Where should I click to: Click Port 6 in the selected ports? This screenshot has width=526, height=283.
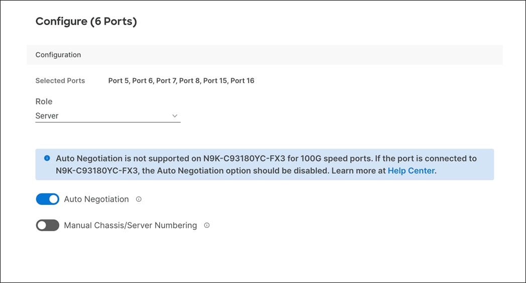pyautogui.click(x=143, y=81)
